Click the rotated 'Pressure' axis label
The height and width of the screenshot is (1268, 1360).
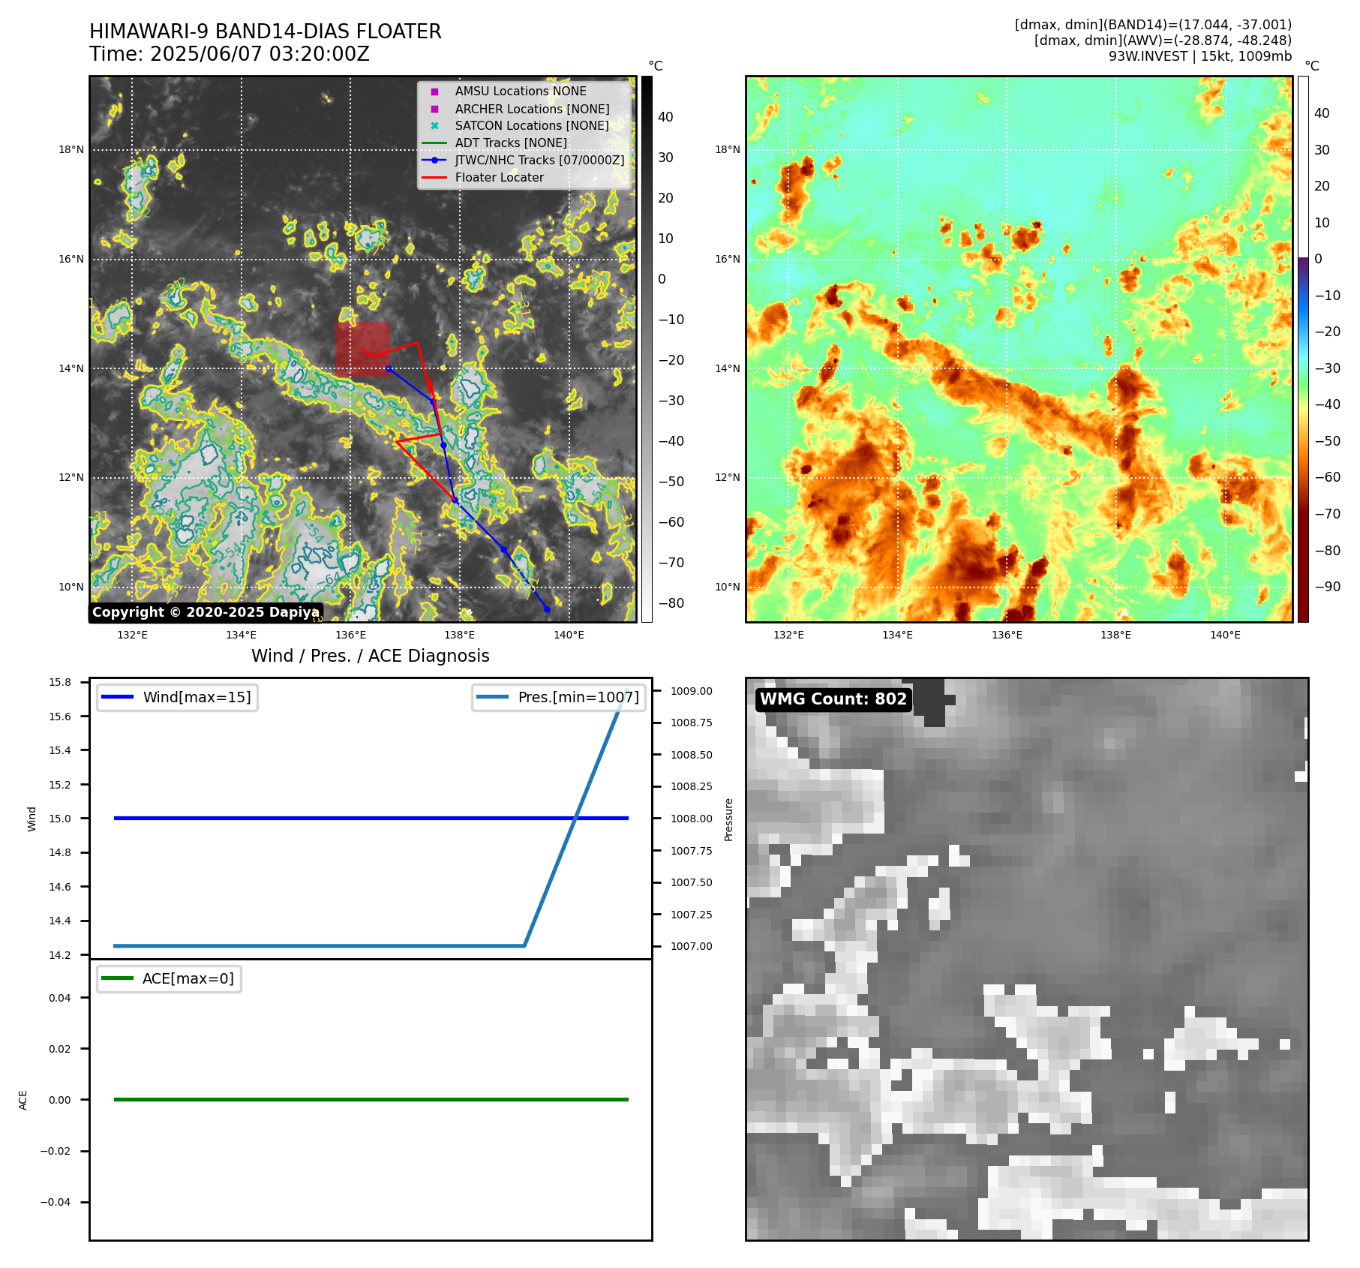[728, 819]
